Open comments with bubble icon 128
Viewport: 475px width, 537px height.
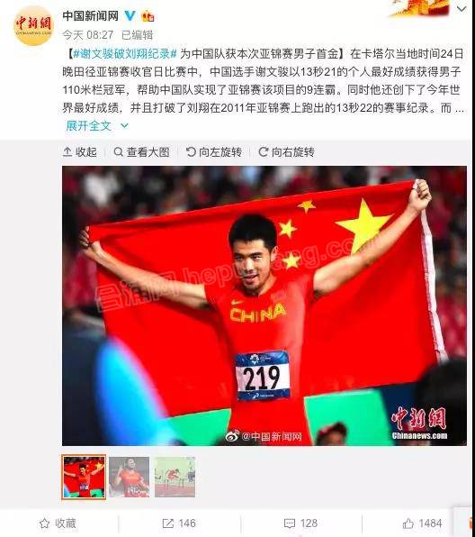point(301,523)
